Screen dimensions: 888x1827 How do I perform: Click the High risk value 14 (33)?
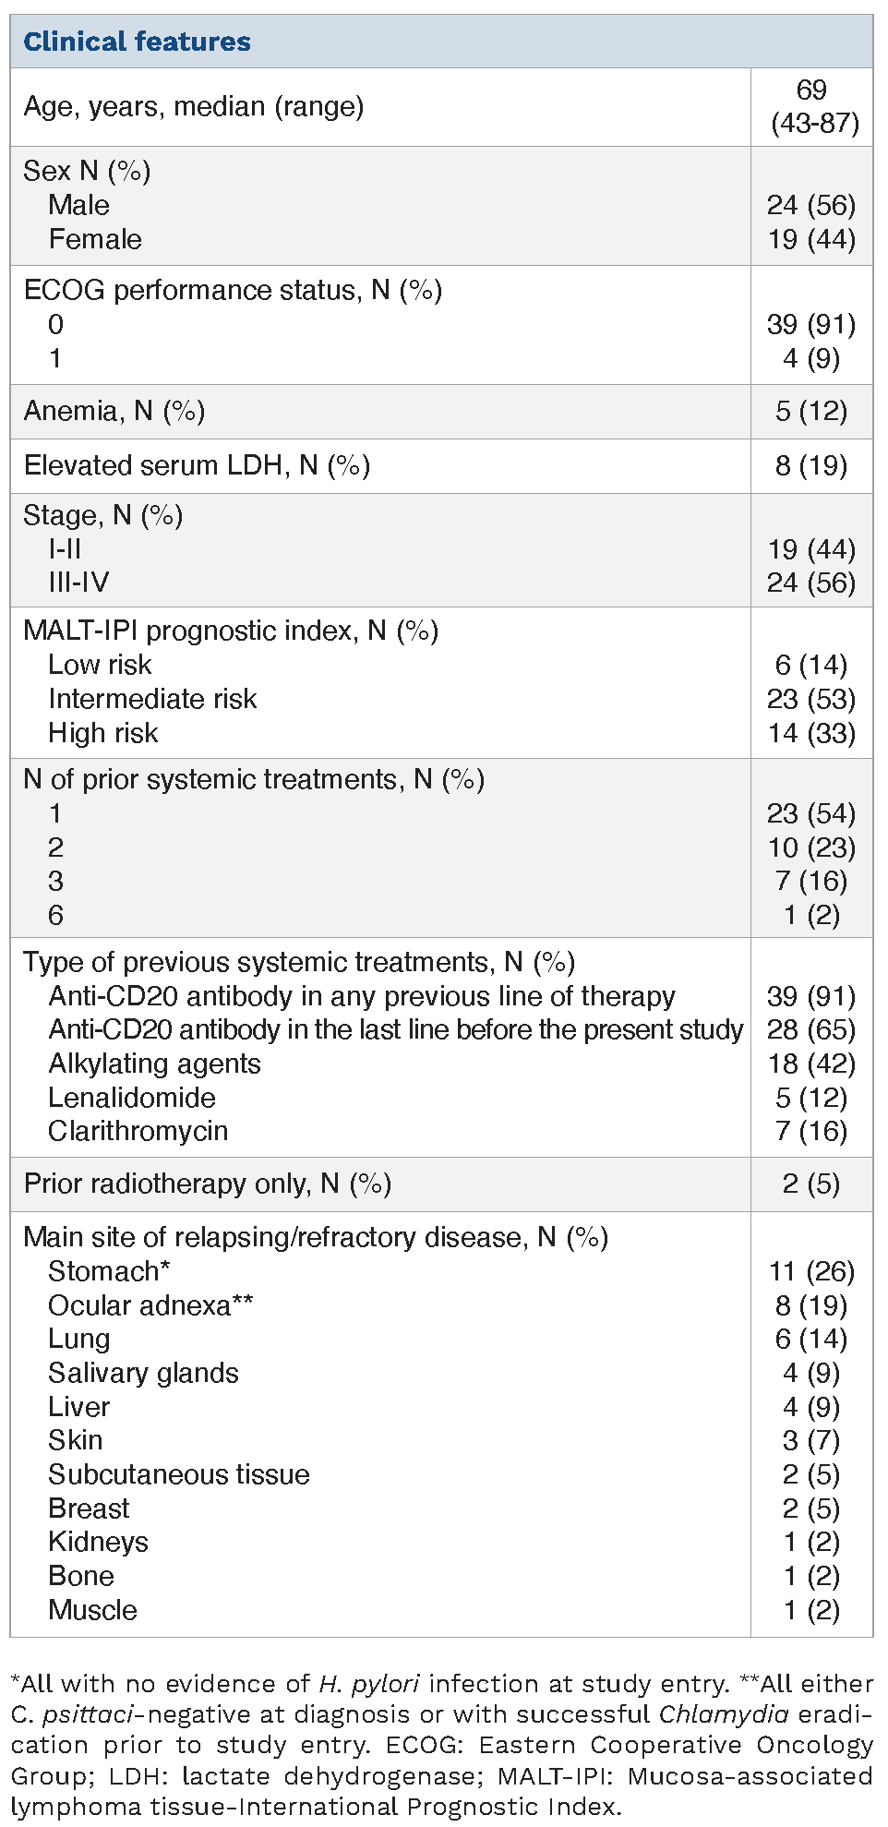(x=810, y=733)
